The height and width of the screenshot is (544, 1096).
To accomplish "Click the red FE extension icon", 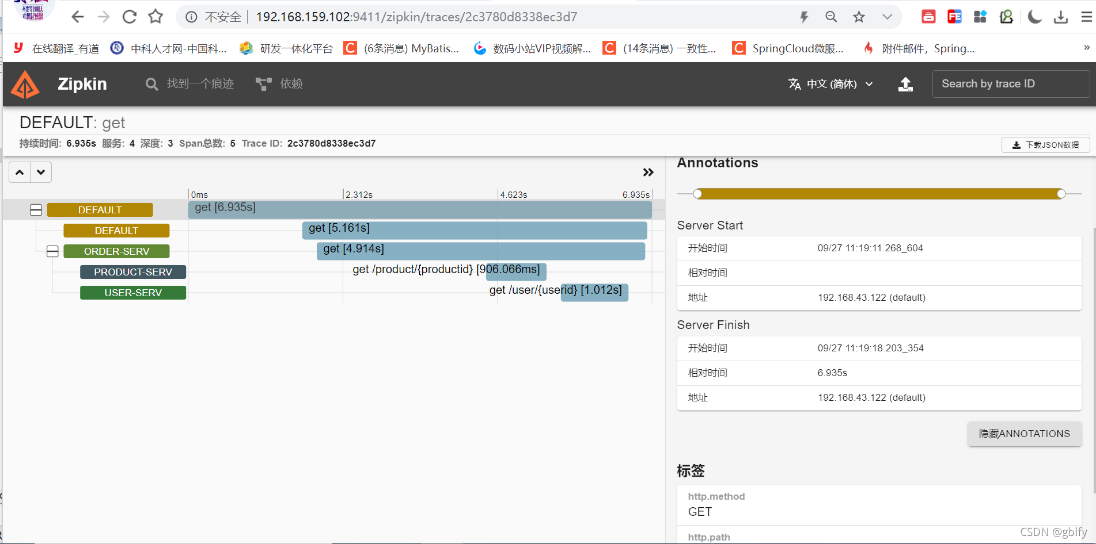I will (x=954, y=17).
